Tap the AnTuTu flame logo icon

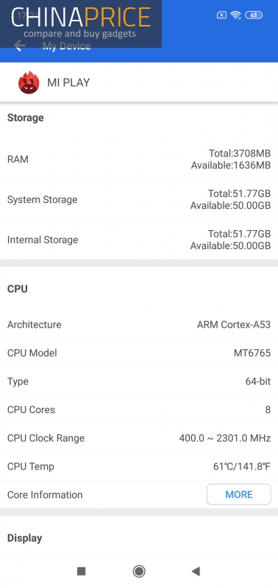coord(29,82)
